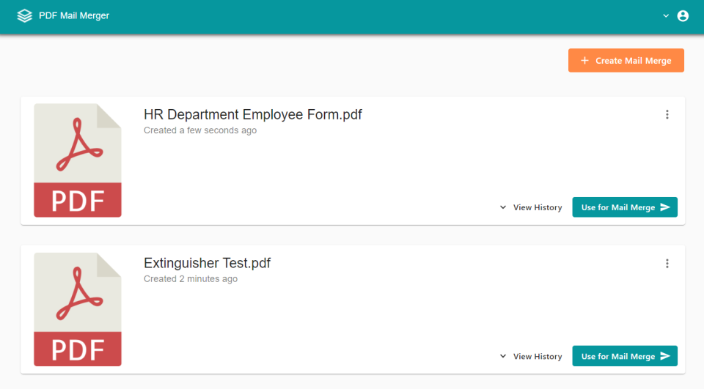The image size is (704, 389).
Task: Expand the account dropdown chevron in header
Action: [666, 15]
